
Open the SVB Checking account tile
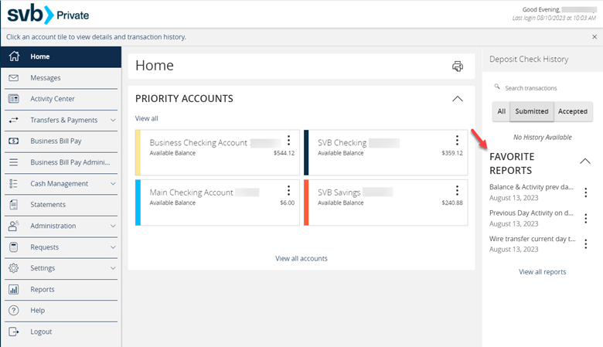(x=386, y=152)
